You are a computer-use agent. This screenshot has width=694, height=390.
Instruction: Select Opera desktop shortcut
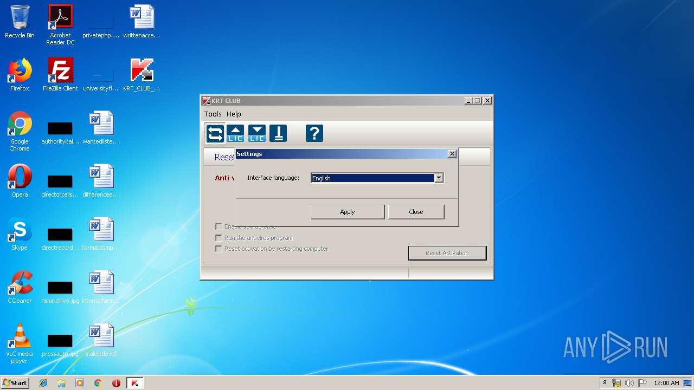pyautogui.click(x=20, y=181)
